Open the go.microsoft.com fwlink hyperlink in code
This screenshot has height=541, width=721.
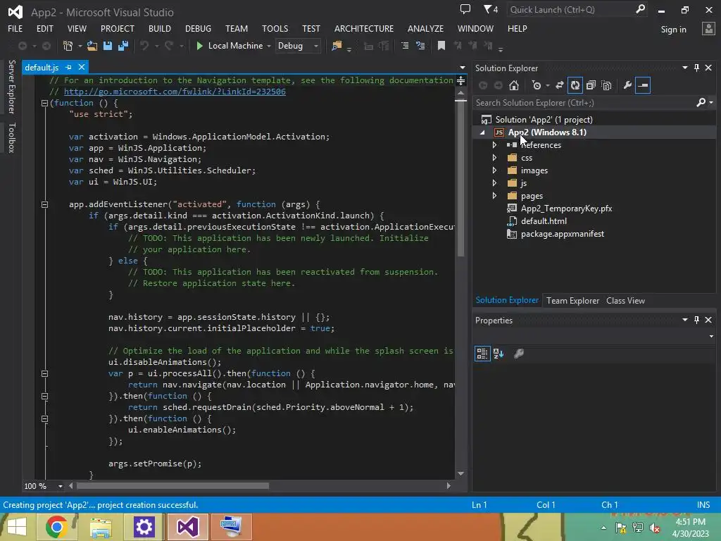(175, 92)
